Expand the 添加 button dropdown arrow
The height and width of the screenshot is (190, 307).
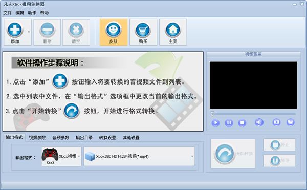click(x=29, y=32)
